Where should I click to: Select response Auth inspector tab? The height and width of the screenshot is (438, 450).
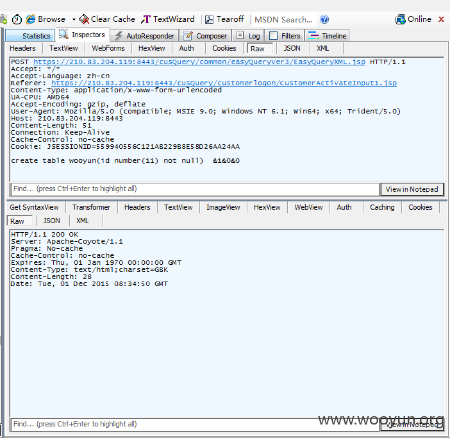(x=344, y=207)
